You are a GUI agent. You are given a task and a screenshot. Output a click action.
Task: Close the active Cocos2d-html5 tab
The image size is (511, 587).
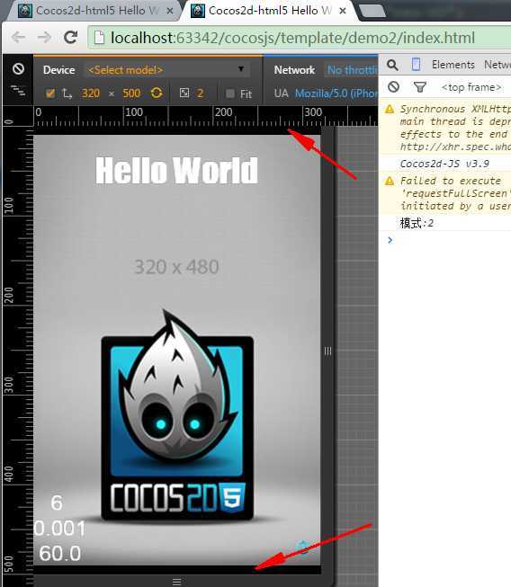pos(343,11)
